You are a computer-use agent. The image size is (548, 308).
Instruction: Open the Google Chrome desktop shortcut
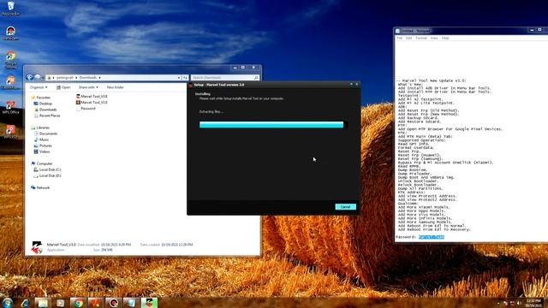[x=10, y=60]
